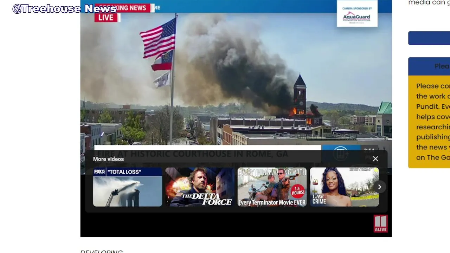Click the AquaGuard sponsor logo
Image resolution: width=450 pixels, height=253 pixels.
click(x=357, y=14)
